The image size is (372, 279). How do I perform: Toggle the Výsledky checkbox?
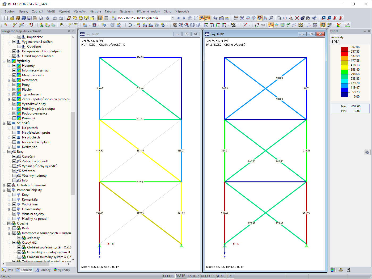tap(9, 61)
